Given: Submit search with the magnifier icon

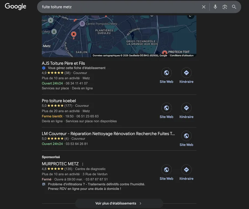Looking at the screenshot, I should (234, 7).
